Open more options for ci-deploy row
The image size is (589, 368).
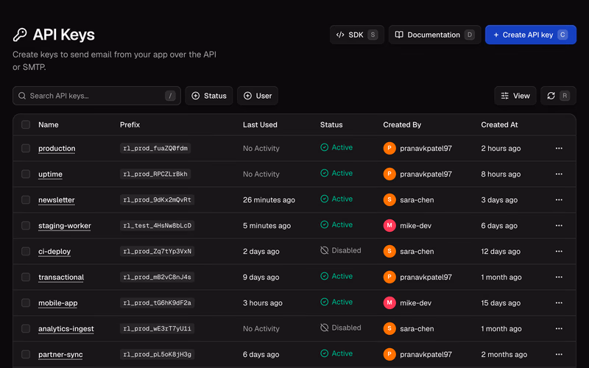[x=559, y=251]
